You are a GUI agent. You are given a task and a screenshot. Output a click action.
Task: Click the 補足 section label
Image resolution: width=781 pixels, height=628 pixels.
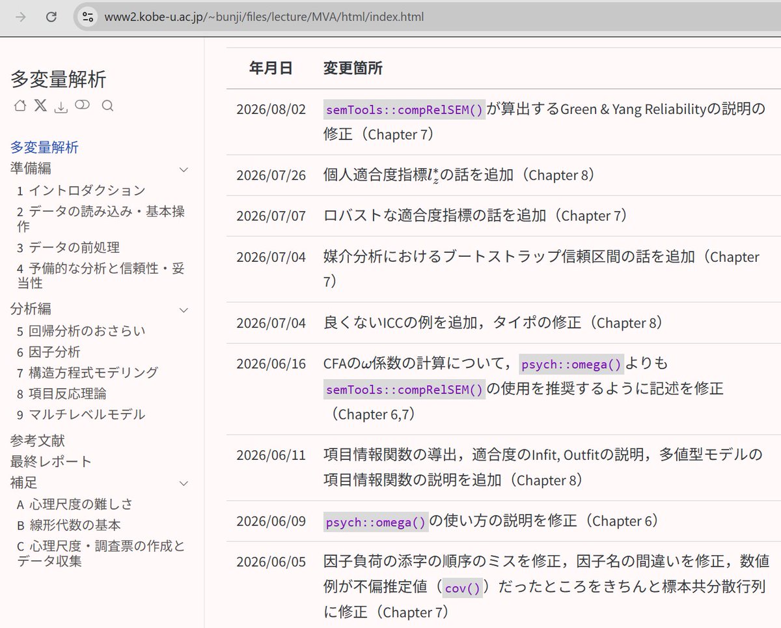coord(24,483)
